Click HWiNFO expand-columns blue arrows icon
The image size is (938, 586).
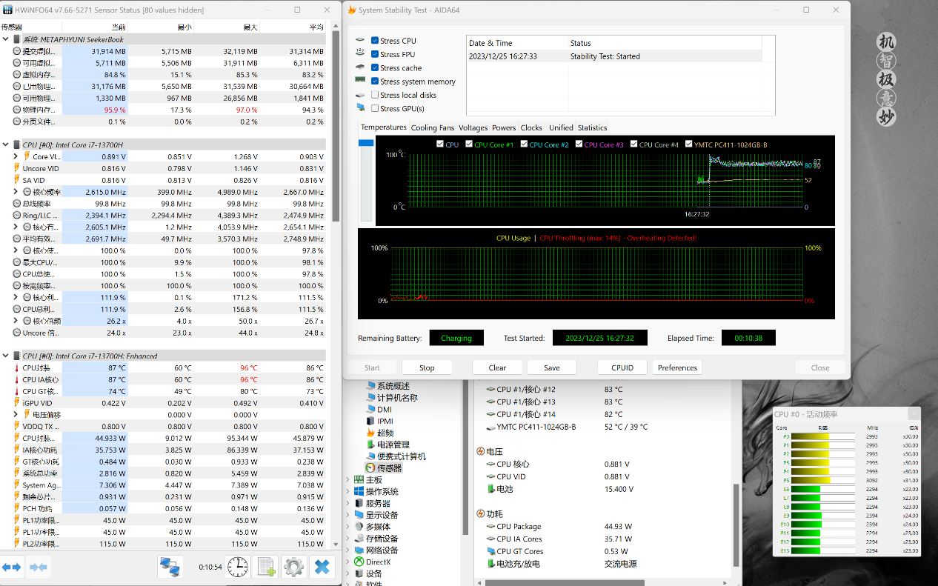pyautogui.click(x=12, y=567)
